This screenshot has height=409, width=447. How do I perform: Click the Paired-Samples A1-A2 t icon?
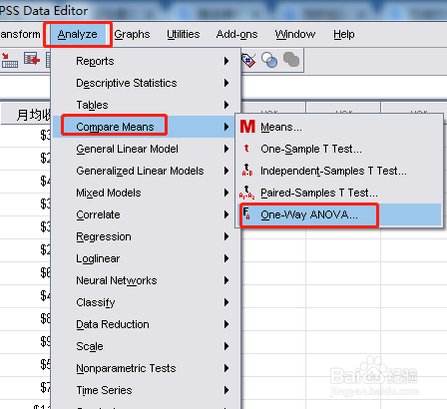click(246, 193)
